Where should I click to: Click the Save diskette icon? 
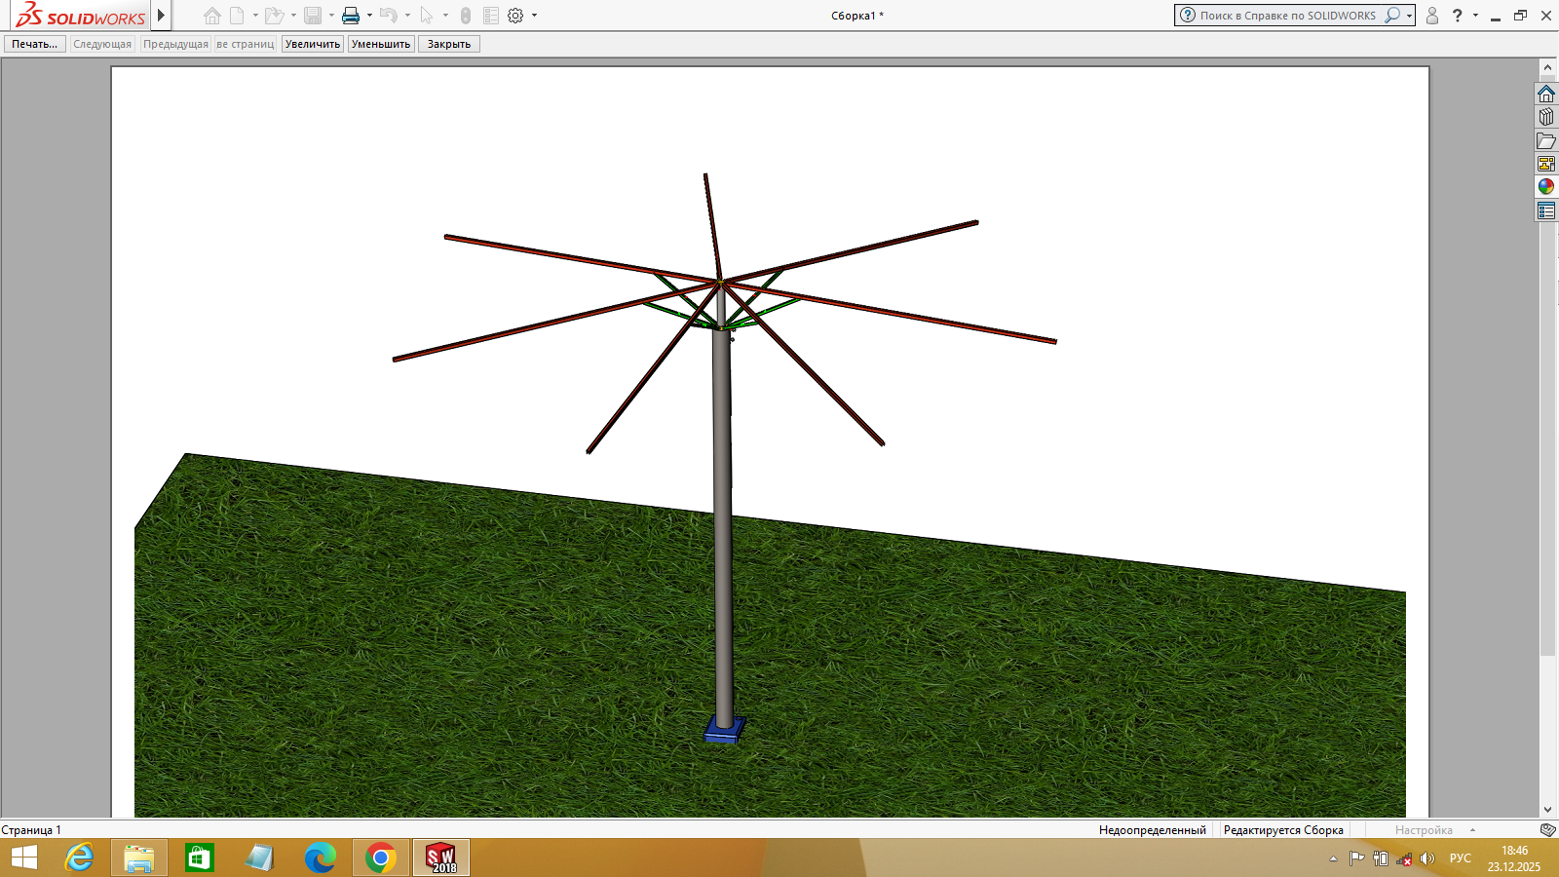click(313, 16)
